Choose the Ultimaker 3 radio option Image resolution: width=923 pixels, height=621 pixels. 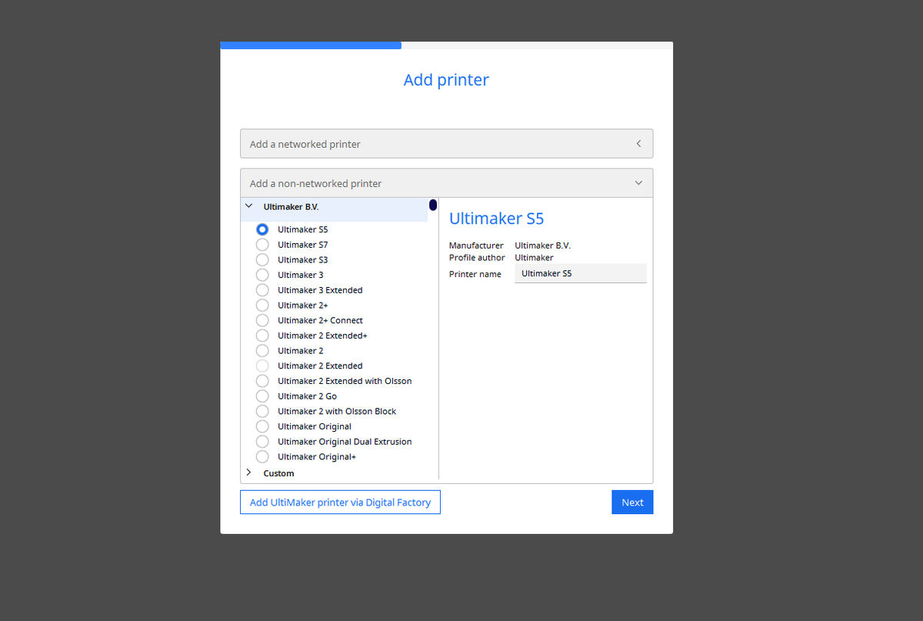pos(262,275)
